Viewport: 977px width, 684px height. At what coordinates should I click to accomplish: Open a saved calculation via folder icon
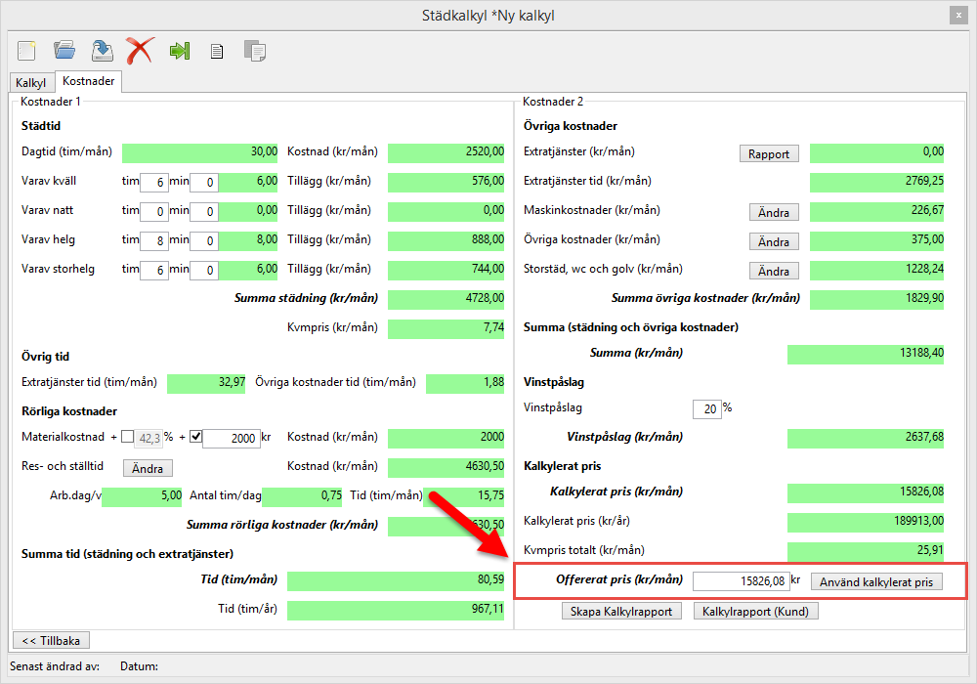[x=64, y=50]
